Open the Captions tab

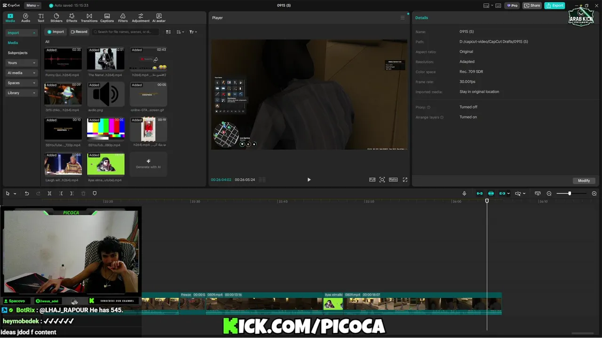107,18
